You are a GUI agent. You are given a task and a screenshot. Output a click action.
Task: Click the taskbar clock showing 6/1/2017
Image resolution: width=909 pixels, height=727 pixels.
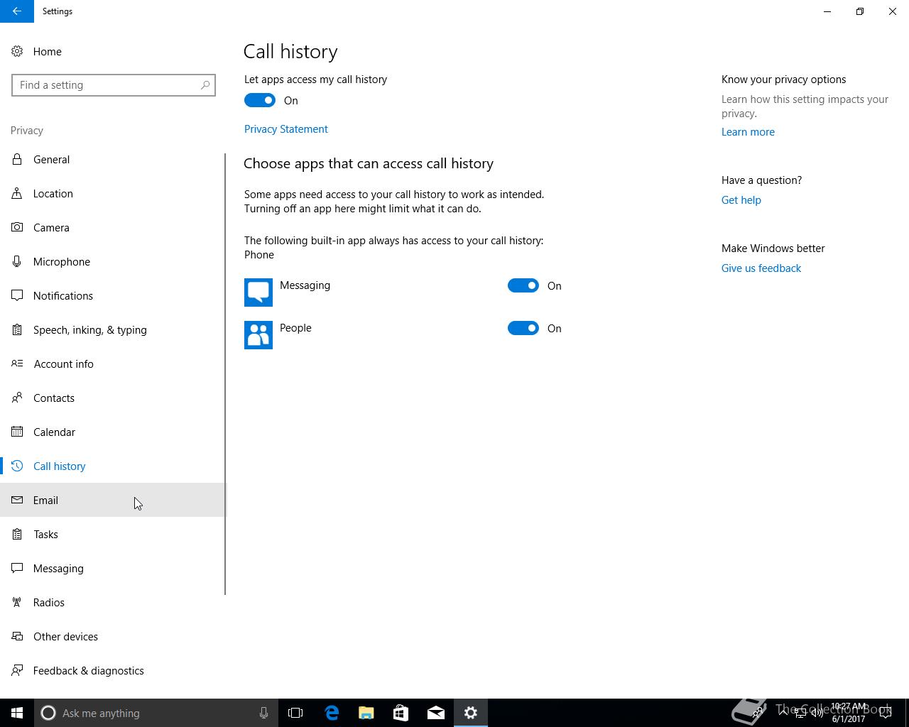[x=849, y=713]
